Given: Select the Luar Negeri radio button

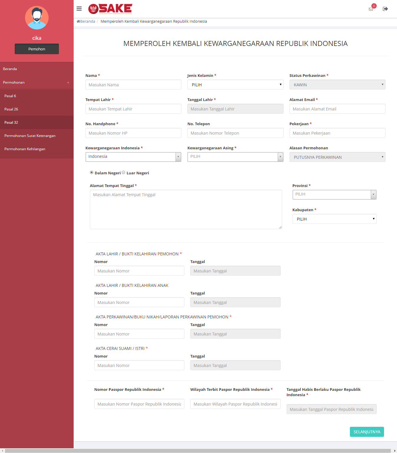Looking at the screenshot, I should pos(123,173).
